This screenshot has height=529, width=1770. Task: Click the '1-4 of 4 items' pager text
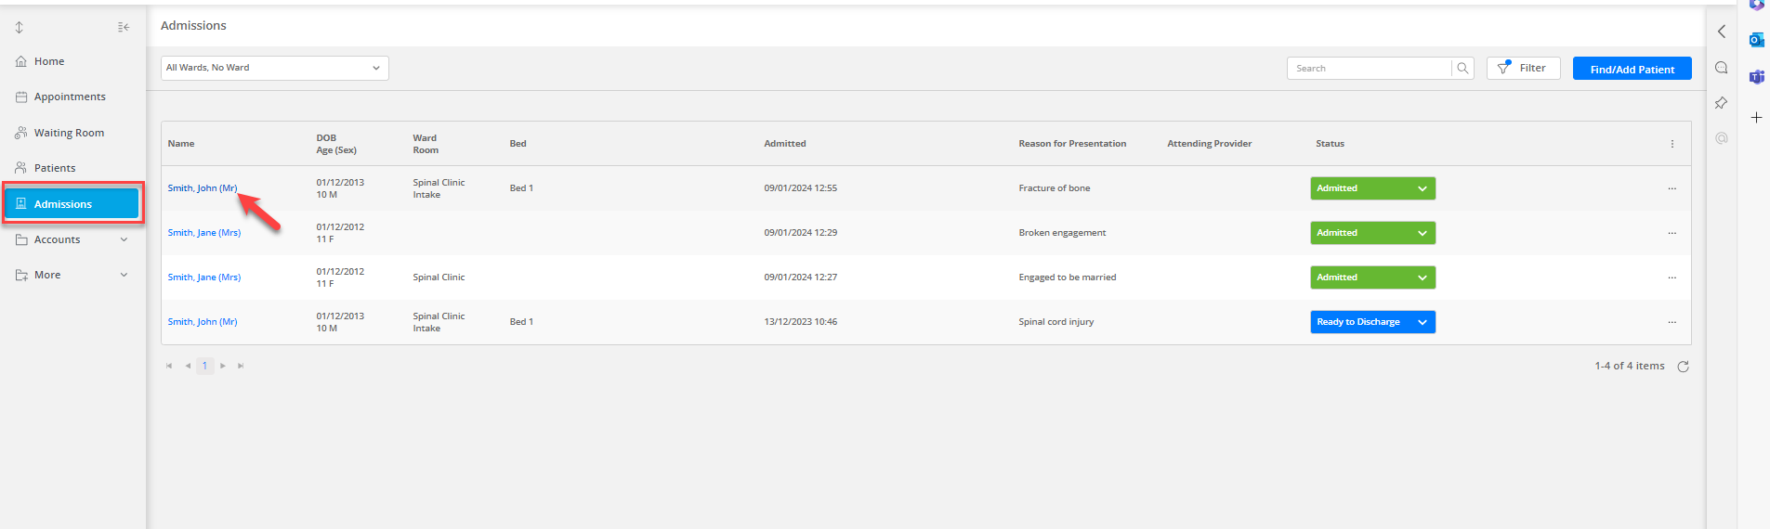[x=1630, y=366]
